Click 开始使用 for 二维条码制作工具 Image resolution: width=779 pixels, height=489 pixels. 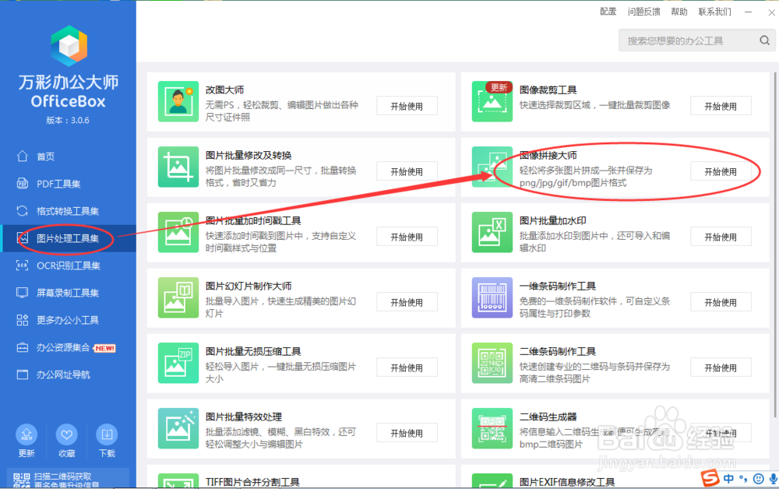[721, 368]
